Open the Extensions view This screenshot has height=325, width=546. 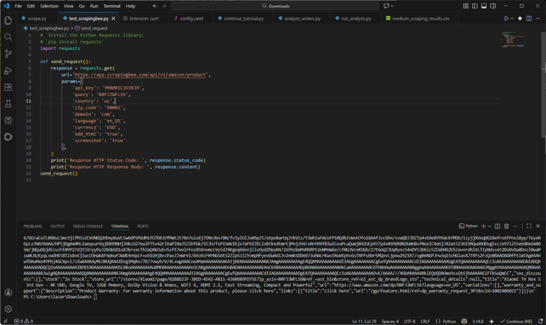pos(7,87)
